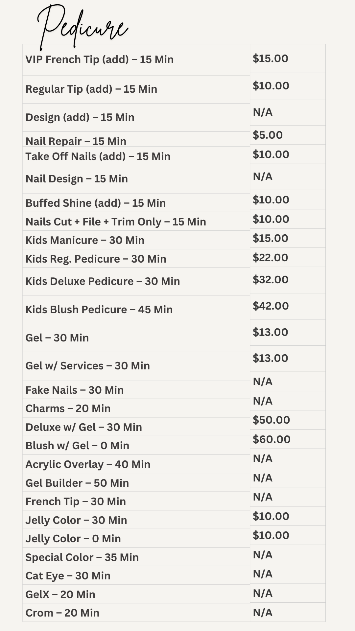
Task: Choose Kids Deluxe Pedicure – 30 Min
Action: [x=103, y=281]
